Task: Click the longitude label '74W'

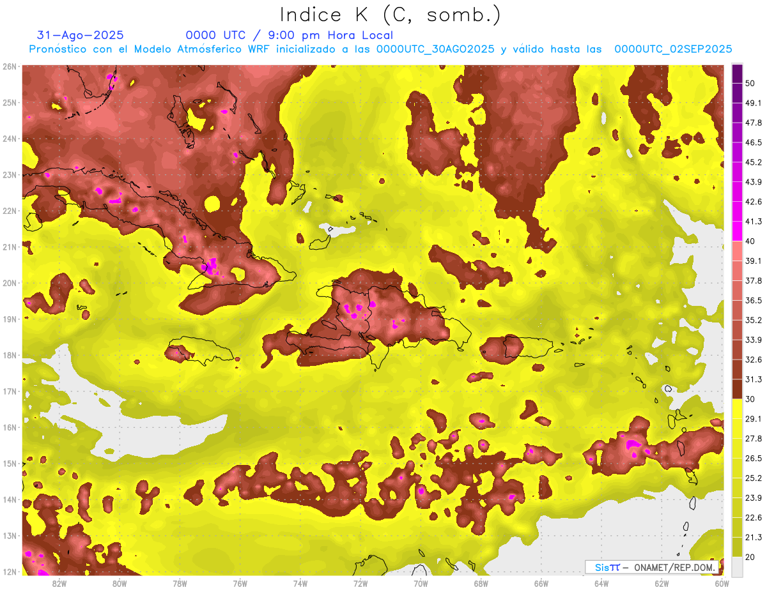Action: 300,584
